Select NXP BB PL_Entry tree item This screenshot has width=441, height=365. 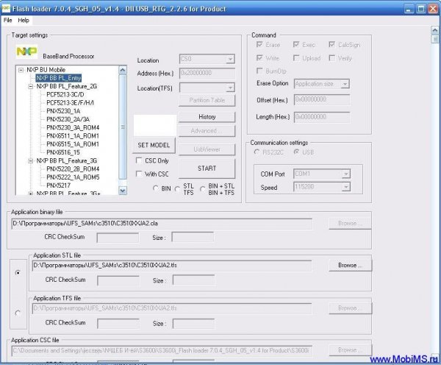click(x=59, y=78)
